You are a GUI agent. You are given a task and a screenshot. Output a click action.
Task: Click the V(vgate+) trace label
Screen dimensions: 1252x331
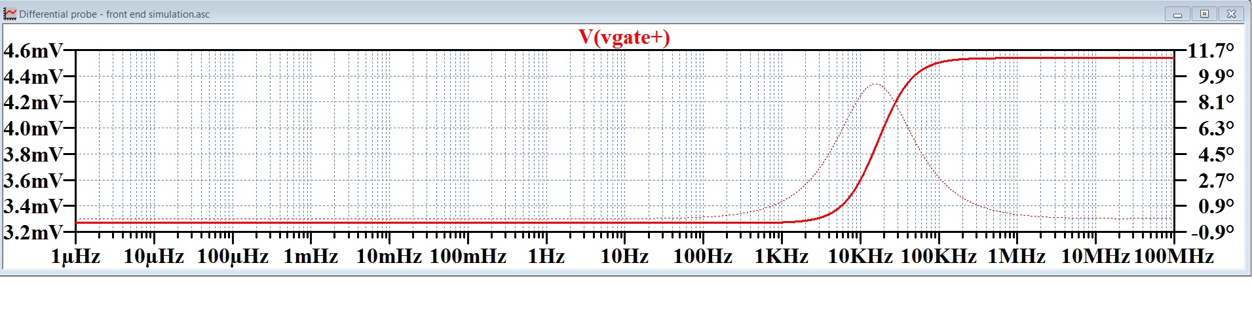[624, 37]
